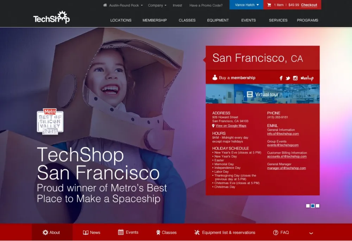352x241 pixels.
Task: Open the SERVICES main menu
Action: (x=278, y=20)
